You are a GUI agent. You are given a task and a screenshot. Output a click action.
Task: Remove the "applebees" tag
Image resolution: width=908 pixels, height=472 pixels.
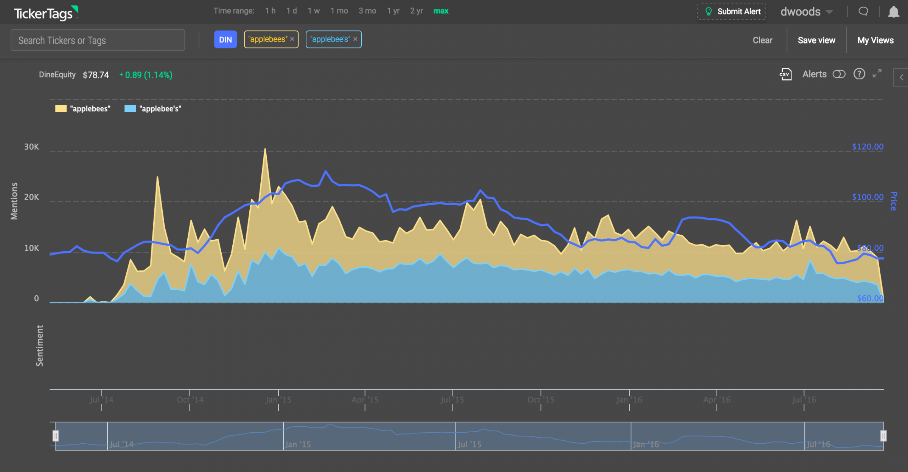pyautogui.click(x=292, y=39)
